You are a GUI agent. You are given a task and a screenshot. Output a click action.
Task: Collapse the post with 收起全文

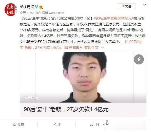(x=91, y=47)
